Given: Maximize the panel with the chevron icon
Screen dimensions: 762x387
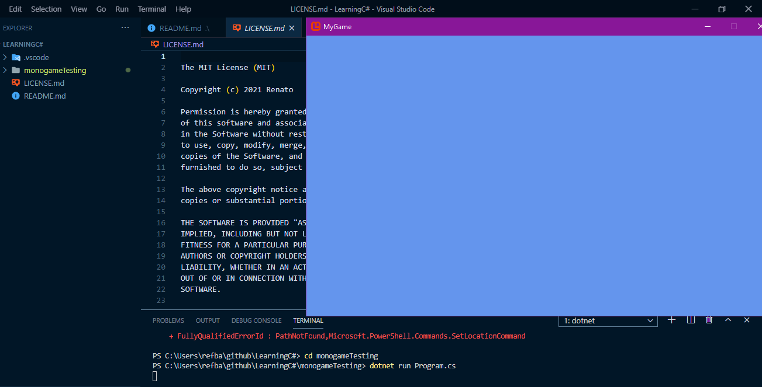Looking at the screenshot, I should (x=727, y=320).
